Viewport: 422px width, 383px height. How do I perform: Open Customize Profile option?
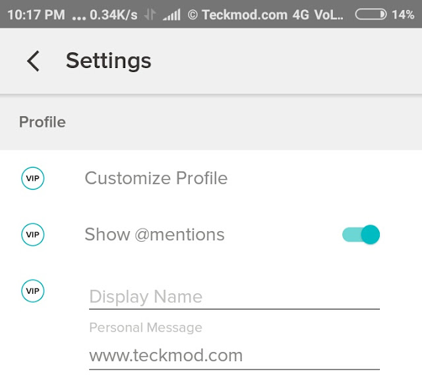[x=156, y=178]
